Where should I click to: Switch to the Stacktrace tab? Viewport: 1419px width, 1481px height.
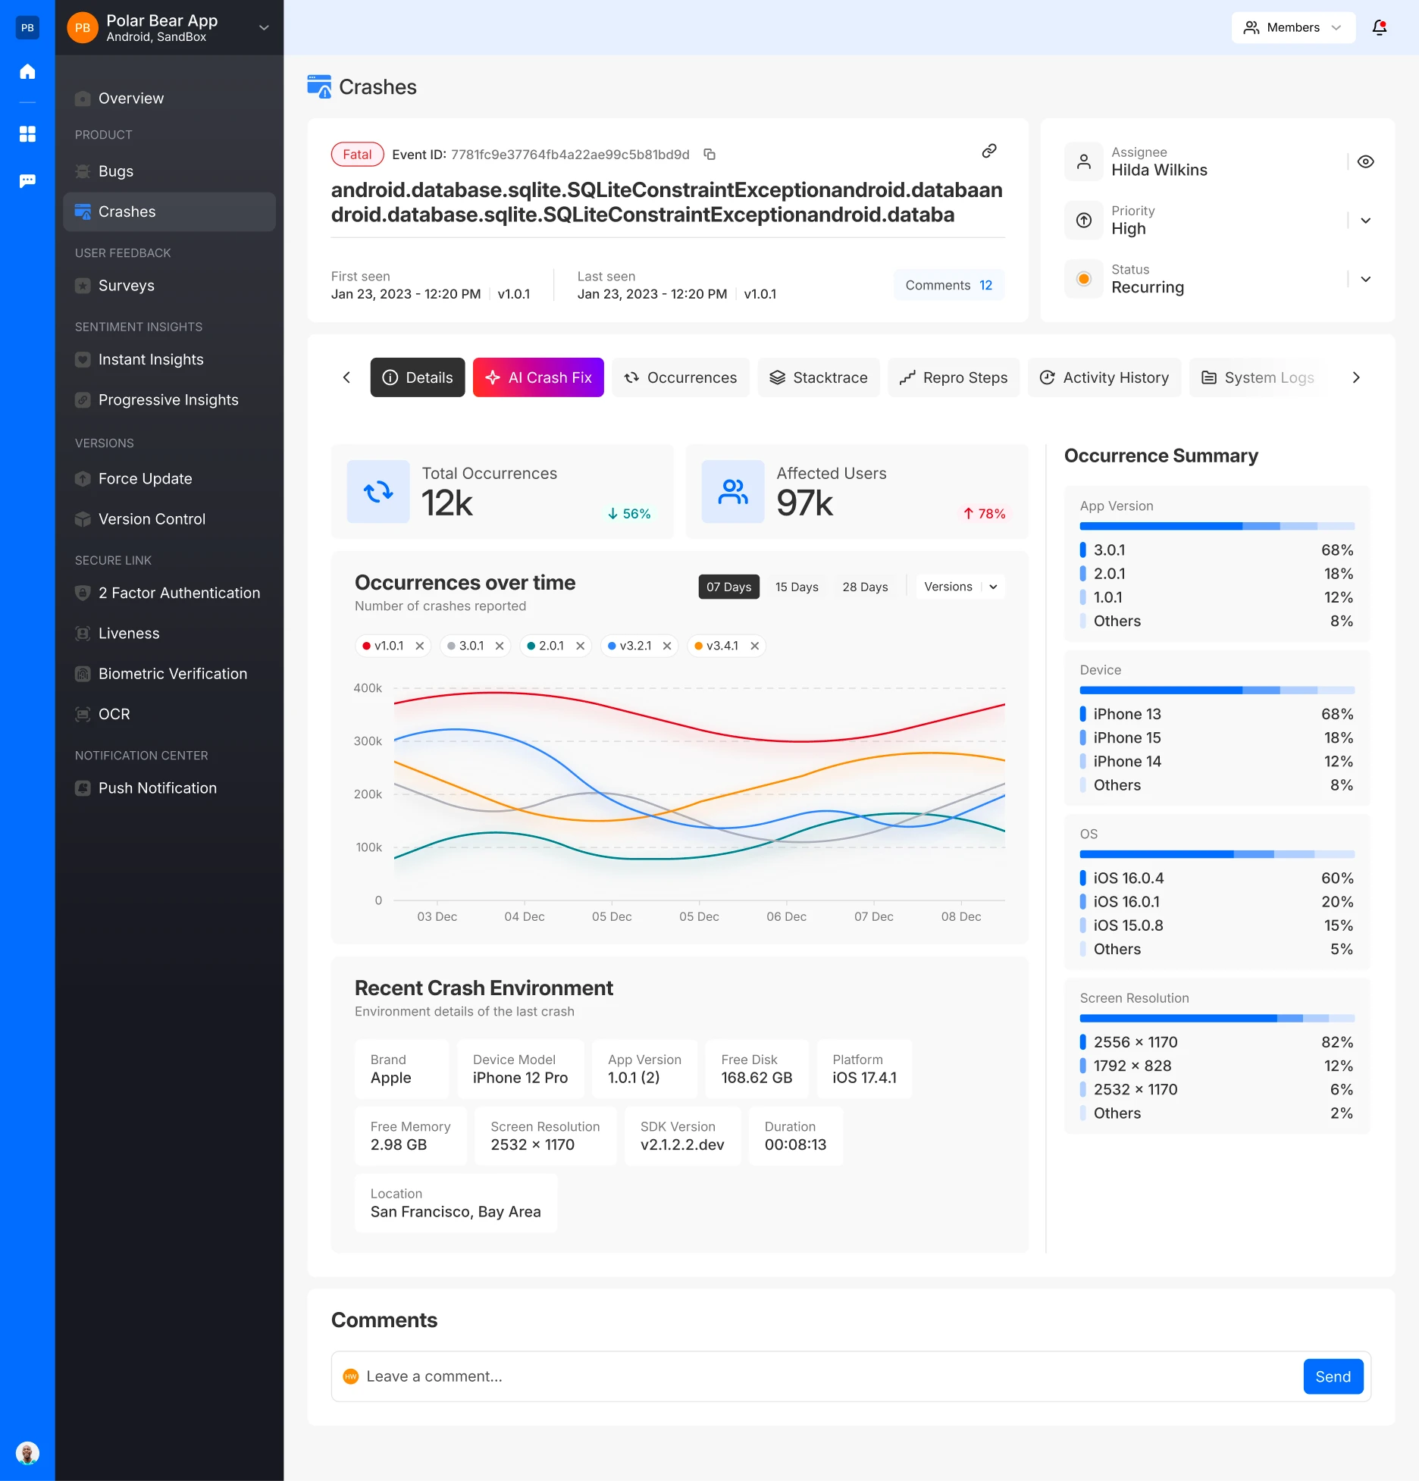coord(818,377)
